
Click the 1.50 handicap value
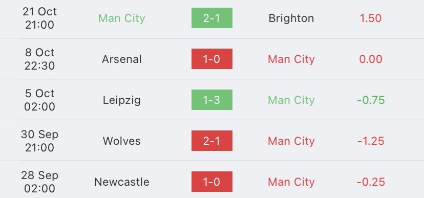coord(370,18)
